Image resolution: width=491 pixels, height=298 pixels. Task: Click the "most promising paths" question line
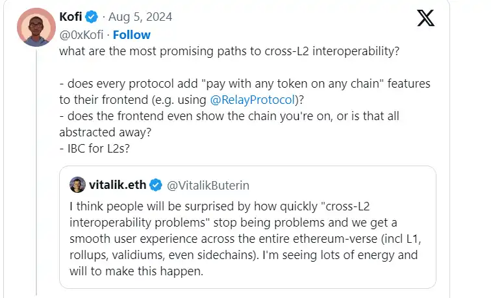229,52
